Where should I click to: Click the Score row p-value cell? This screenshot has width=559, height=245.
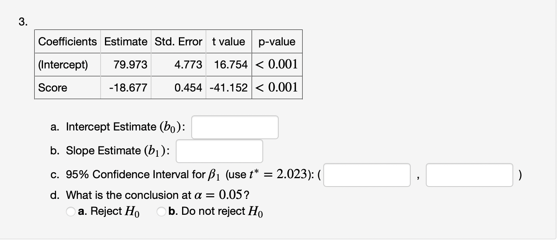pos(277,87)
